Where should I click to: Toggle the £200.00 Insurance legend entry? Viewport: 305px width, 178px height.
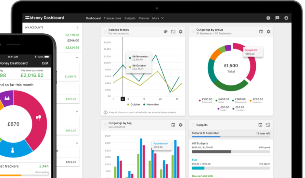pyautogui.click(x=256, y=100)
